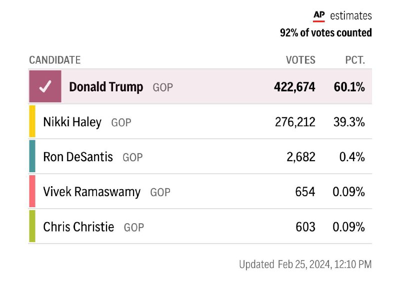
Task: Click the estimates label next to AP
Action: [351, 16]
